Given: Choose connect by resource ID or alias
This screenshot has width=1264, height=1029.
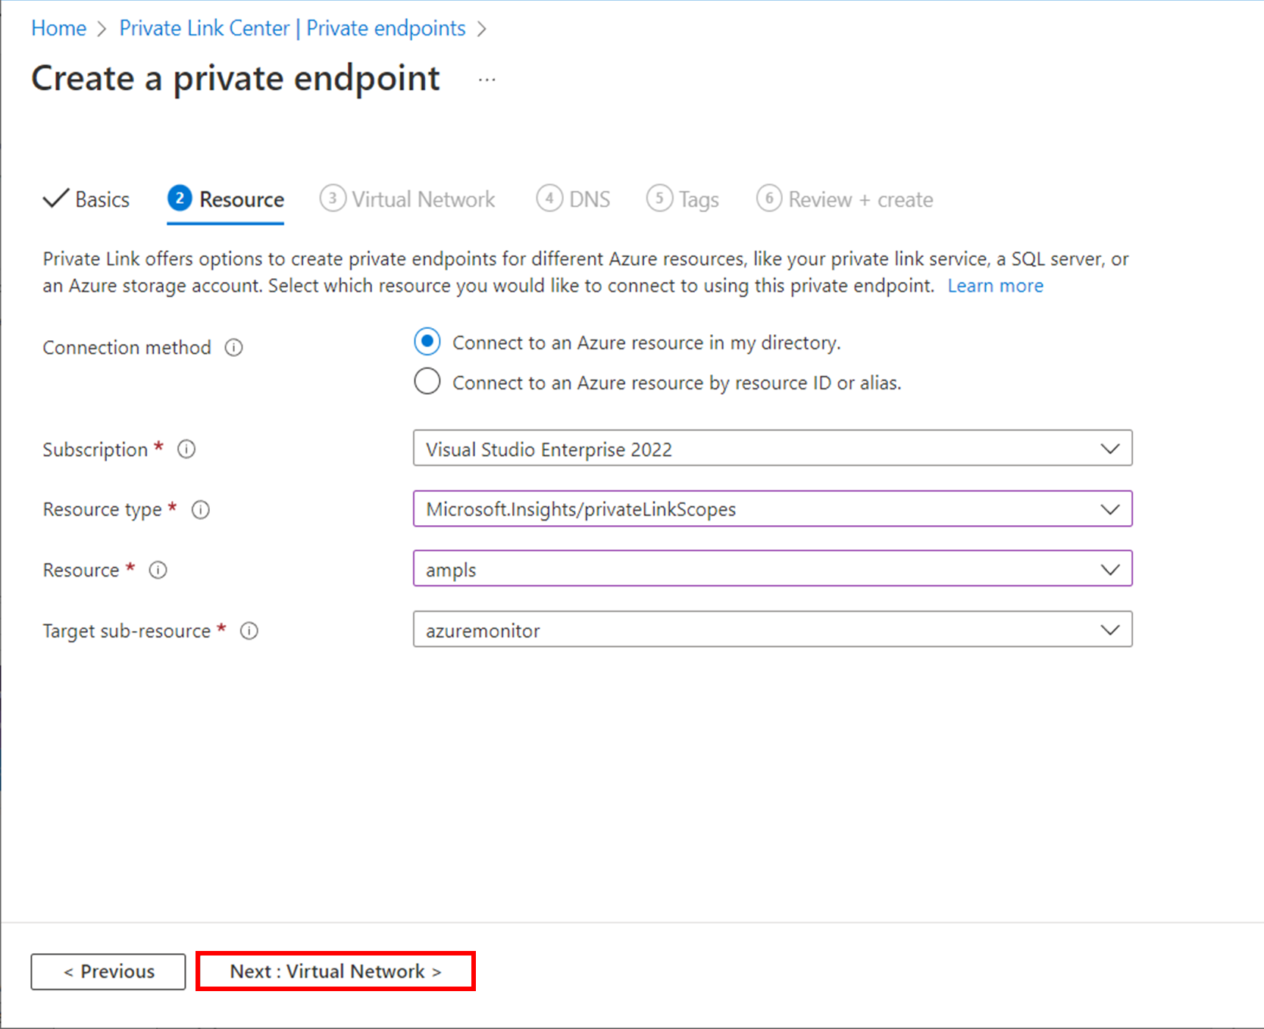Looking at the screenshot, I should point(427,381).
